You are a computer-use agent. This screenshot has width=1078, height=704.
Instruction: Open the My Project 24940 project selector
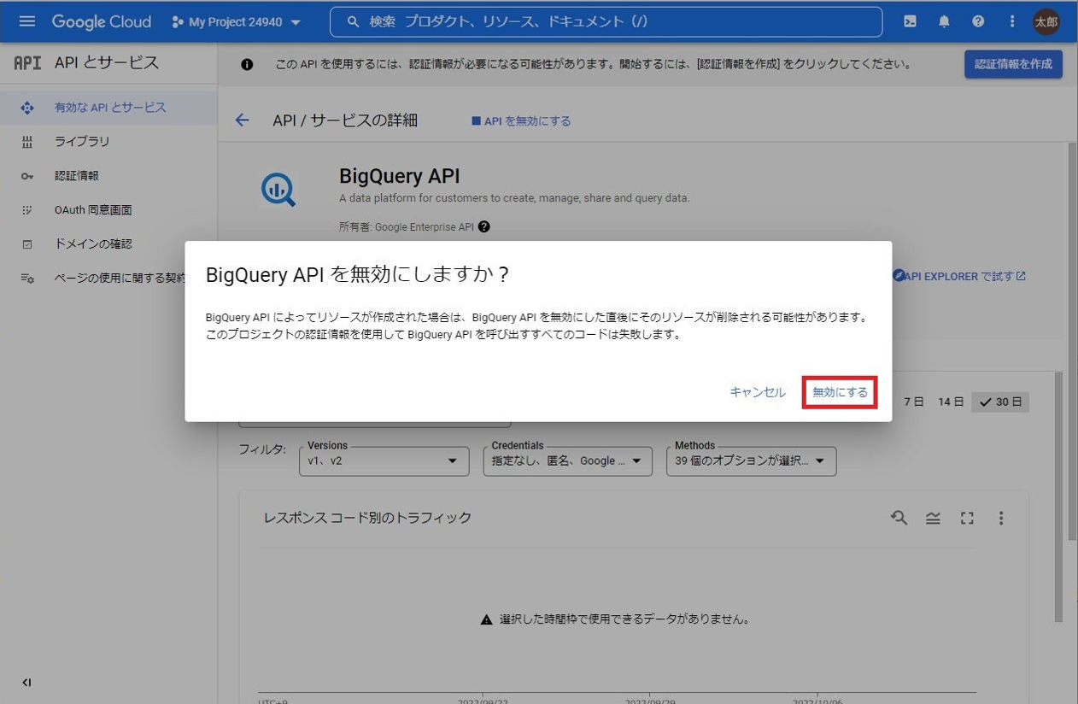(x=237, y=22)
